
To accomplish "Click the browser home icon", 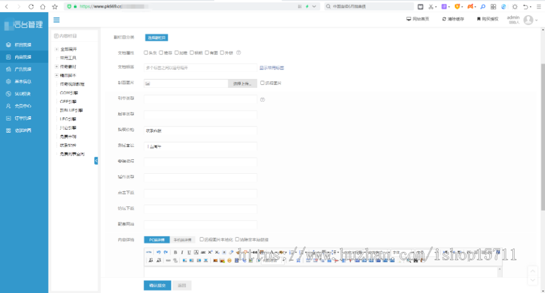I will click(43, 7).
